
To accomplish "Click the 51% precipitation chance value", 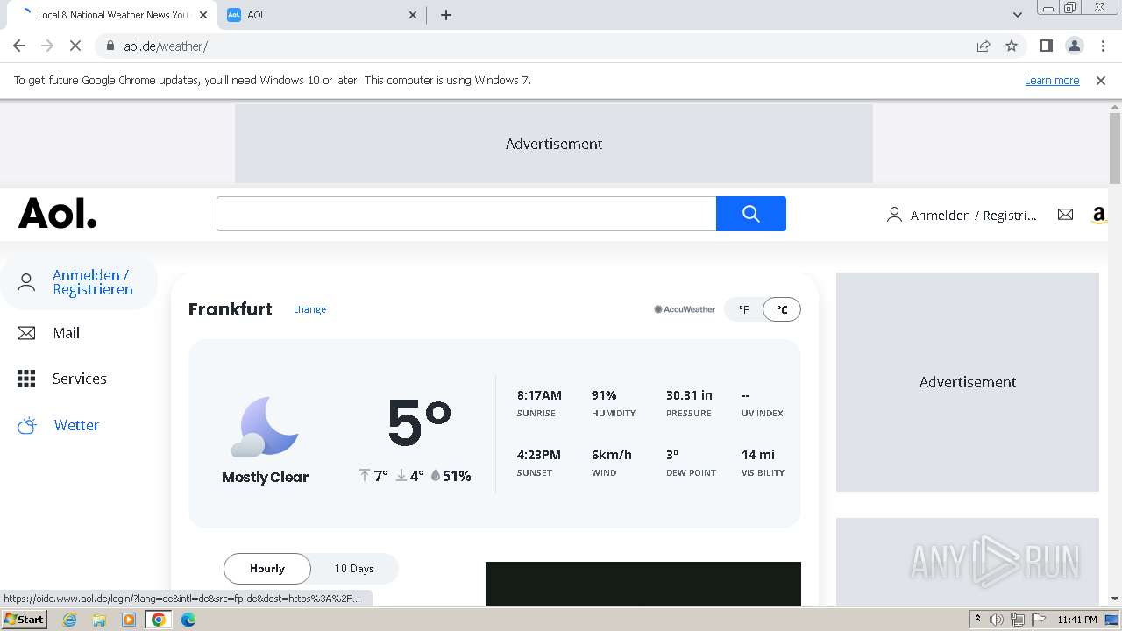I will click(x=457, y=476).
